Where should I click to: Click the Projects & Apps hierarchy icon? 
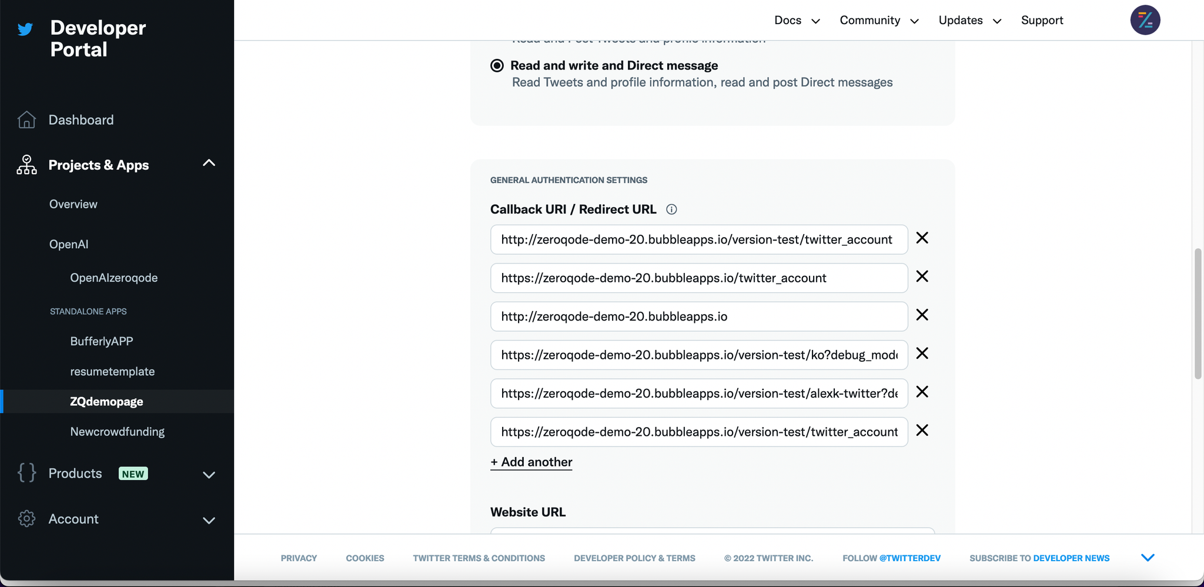coord(26,165)
